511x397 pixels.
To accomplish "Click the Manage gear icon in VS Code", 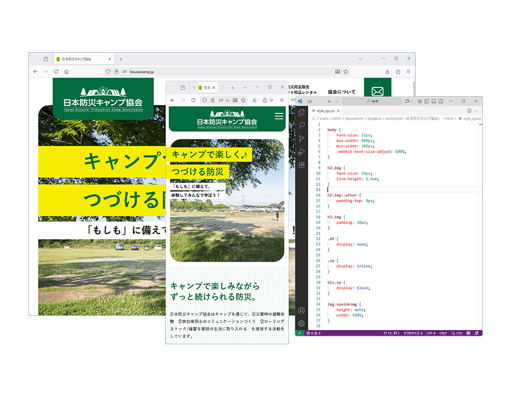I will click(x=301, y=323).
